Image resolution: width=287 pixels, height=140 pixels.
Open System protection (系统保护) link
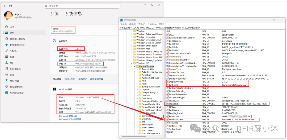point(83,79)
